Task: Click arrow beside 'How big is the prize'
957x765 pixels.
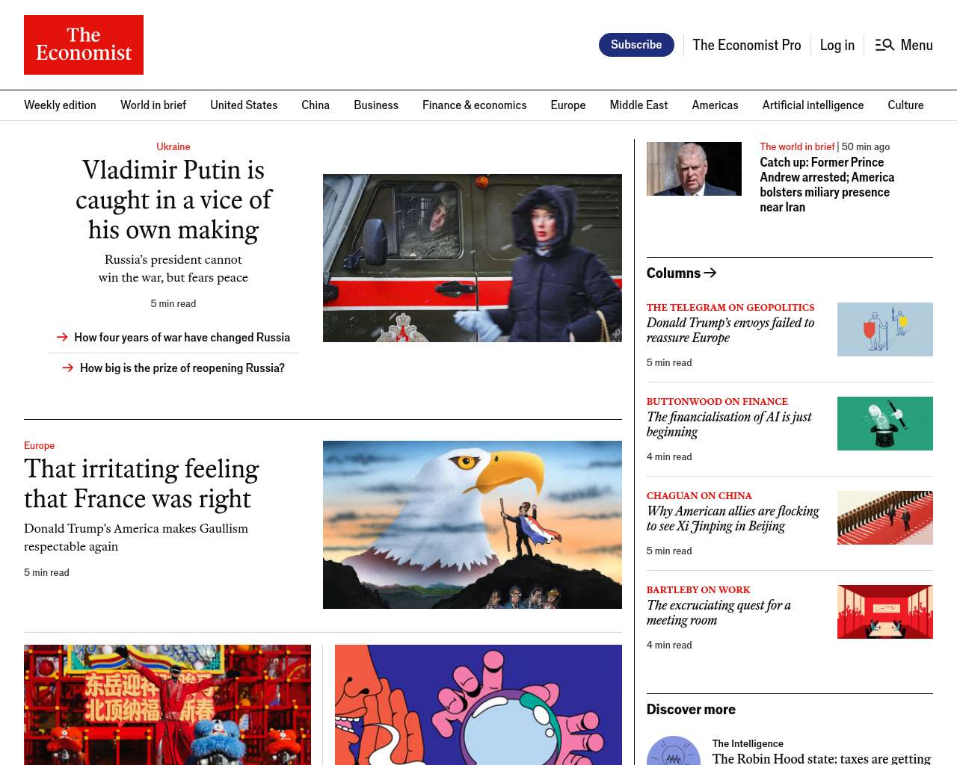Action: tap(67, 368)
